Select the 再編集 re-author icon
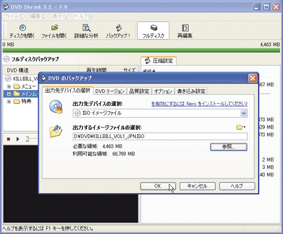 (x=185, y=28)
